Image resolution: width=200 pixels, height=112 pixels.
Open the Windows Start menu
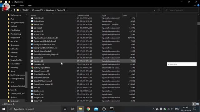(x=4, y=109)
